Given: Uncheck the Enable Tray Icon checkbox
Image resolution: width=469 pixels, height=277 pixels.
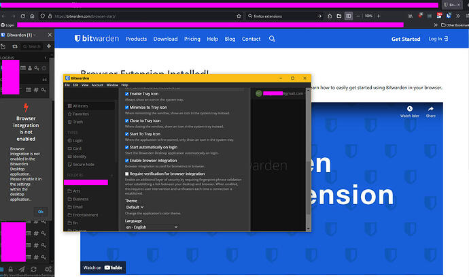Looking at the screenshot, I should (127, 94).
